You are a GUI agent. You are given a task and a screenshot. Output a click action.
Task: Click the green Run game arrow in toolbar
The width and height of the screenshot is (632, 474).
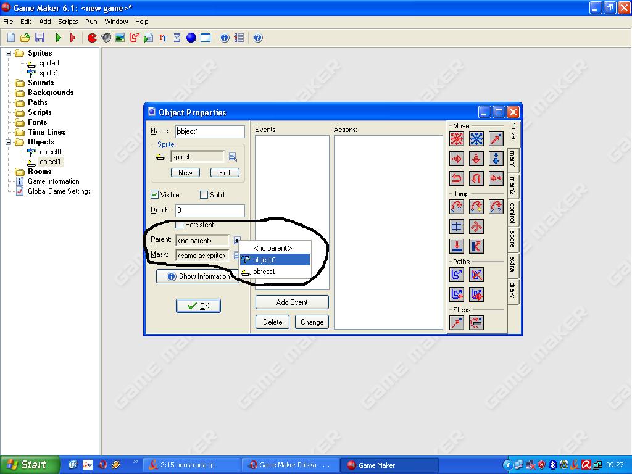point(59,38)
